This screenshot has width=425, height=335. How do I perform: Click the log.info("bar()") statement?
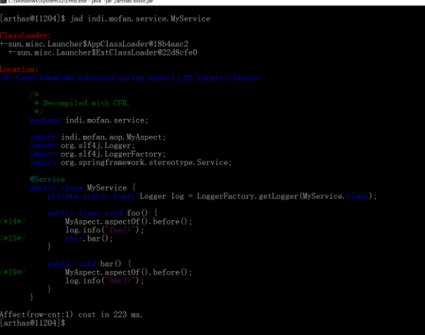click(105, 281)
